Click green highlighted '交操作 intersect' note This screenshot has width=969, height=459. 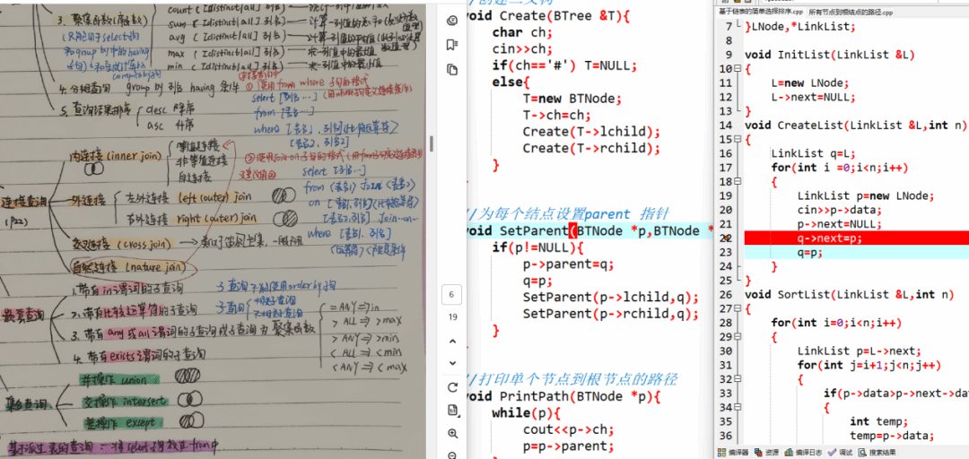[x=124, y=402]
